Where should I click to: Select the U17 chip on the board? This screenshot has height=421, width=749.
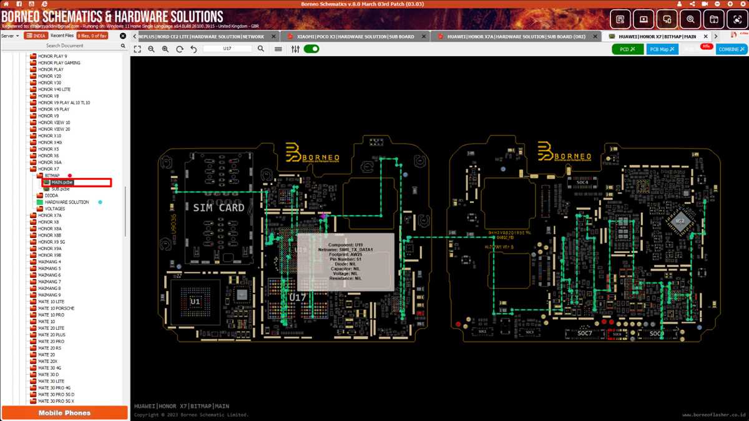(x=298, y=297)
